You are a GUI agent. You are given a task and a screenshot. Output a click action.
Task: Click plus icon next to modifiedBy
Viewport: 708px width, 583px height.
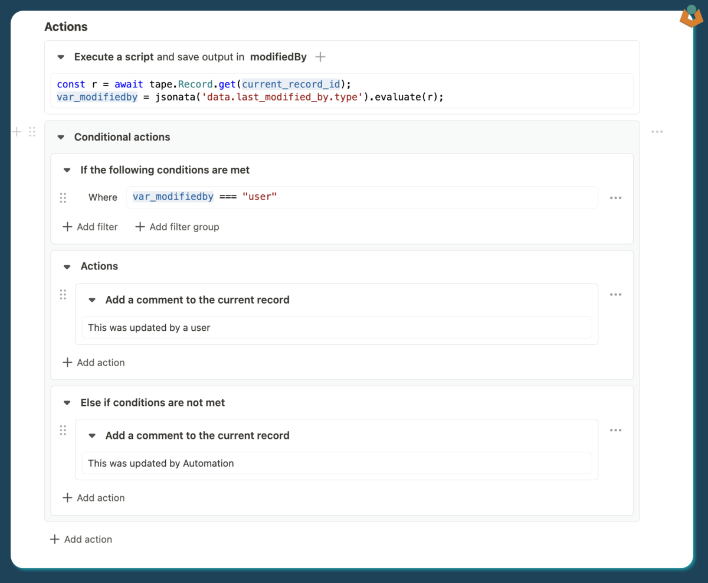pyautogui.click(x=320, y=57)
